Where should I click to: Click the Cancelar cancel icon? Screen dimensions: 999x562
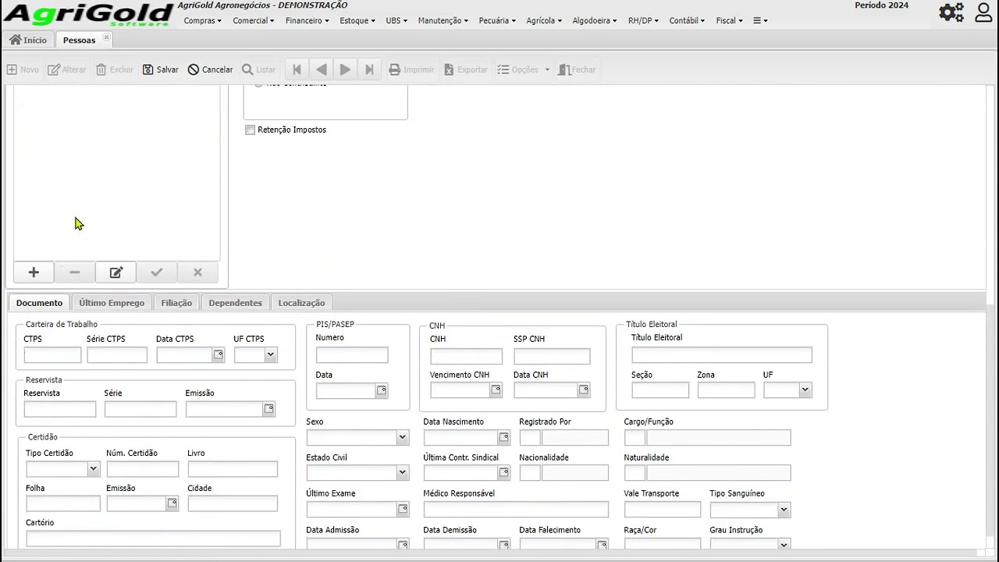tap(194, 69)
